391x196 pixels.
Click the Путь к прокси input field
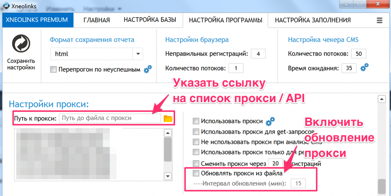tap(110, 118)
